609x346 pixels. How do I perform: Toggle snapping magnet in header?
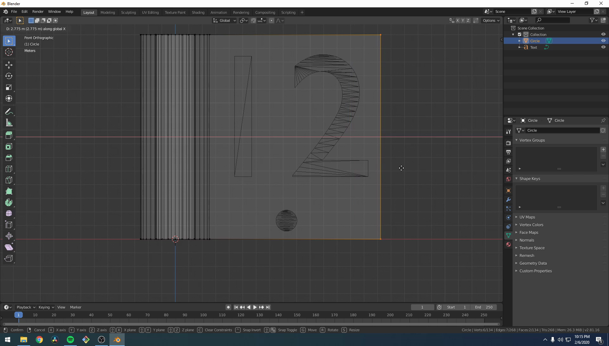253,20
